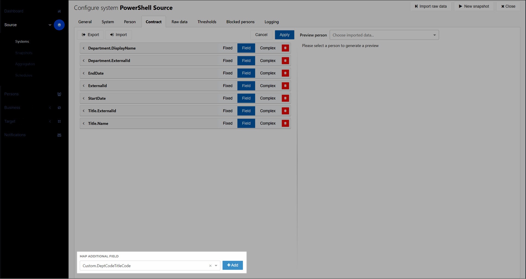The width and height of the screenshot is (526, 279).
Task: Click the Notifications envelope icon
Action: pos(59,135)
